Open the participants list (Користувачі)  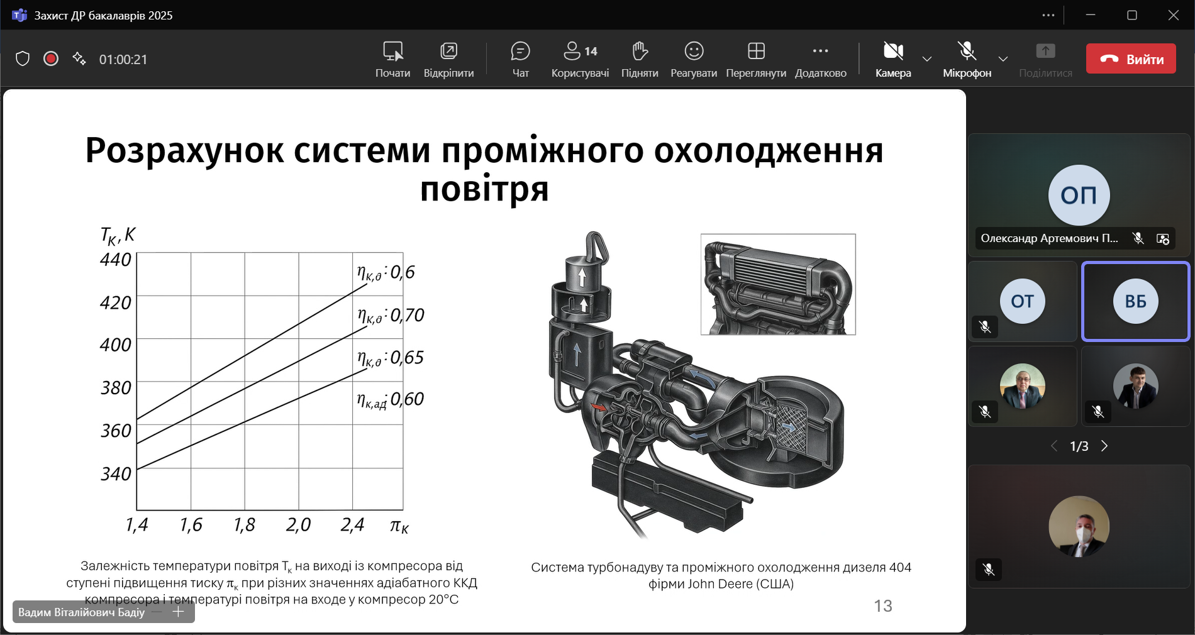tap(580, 59)
